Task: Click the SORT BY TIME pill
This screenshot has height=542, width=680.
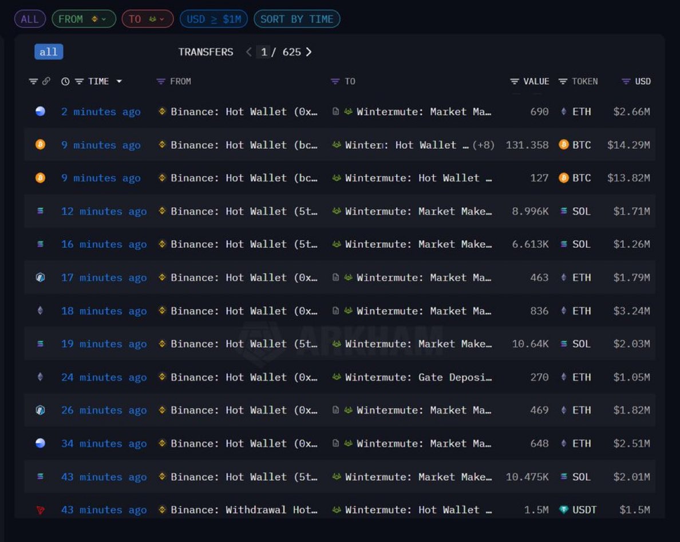Action: 296,19
